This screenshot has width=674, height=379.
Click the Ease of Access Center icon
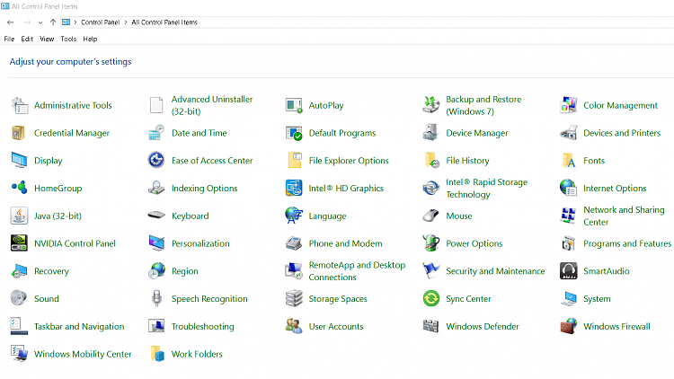click(156, 160)
